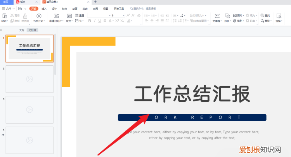291x157 pixels.
Task: Click the Arrange (排列) layers icon
Action: [235, 21]
